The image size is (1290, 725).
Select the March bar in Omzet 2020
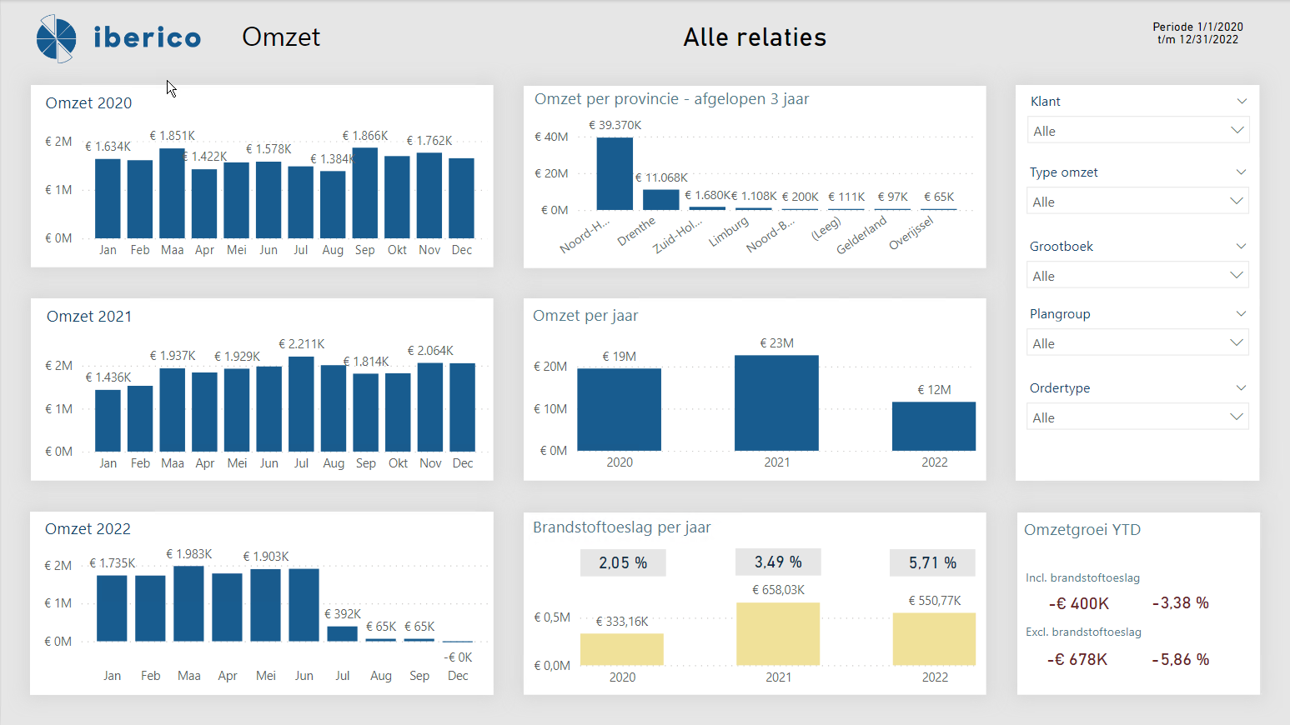coord(172,193)
